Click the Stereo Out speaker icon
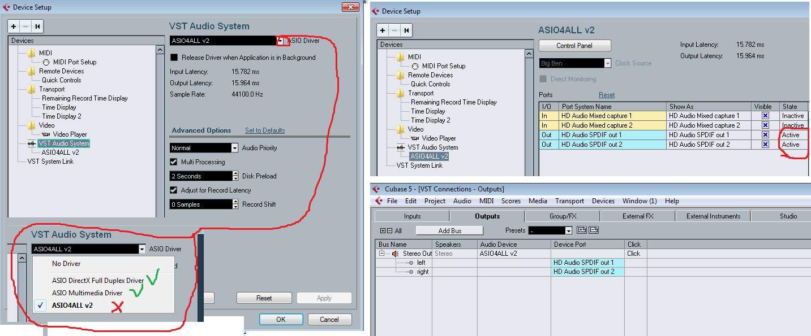 pos(395,254)
